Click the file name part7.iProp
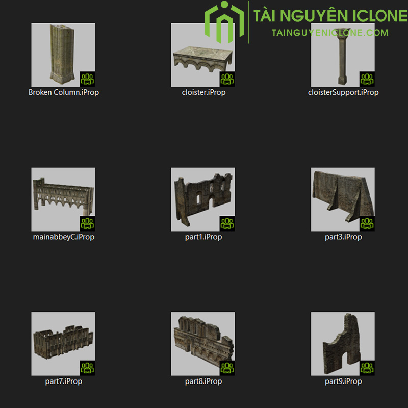The width and height of the screenshot is (408, 408). pos(63,381)
